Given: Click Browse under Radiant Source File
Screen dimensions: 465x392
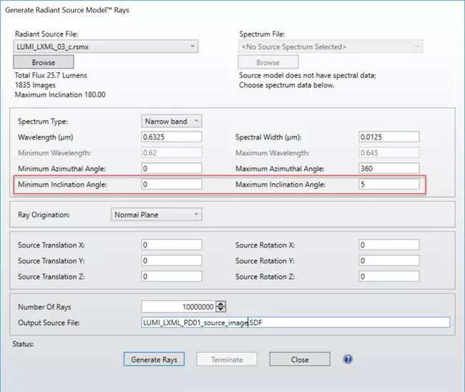Looking at the screenshot, I should coord(43,62).
